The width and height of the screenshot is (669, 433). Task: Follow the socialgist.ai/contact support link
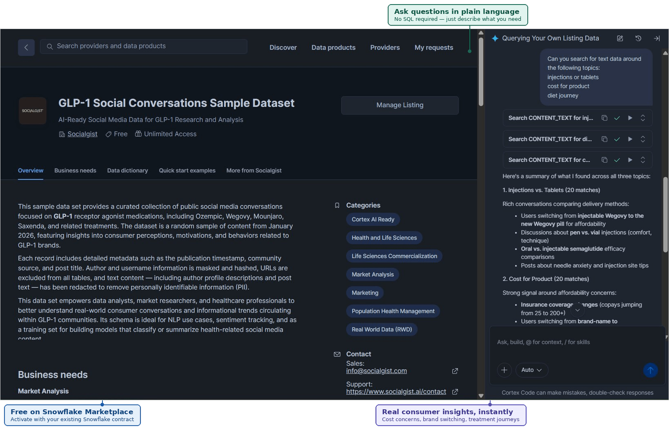point(396,392)
